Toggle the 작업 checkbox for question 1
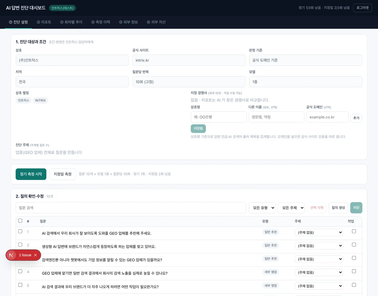This screenshot has height=296, width=378. [x=354, y=231]
